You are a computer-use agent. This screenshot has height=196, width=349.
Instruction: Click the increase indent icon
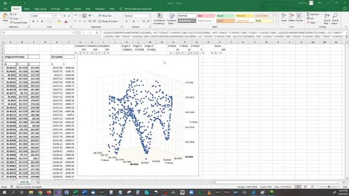94,21
